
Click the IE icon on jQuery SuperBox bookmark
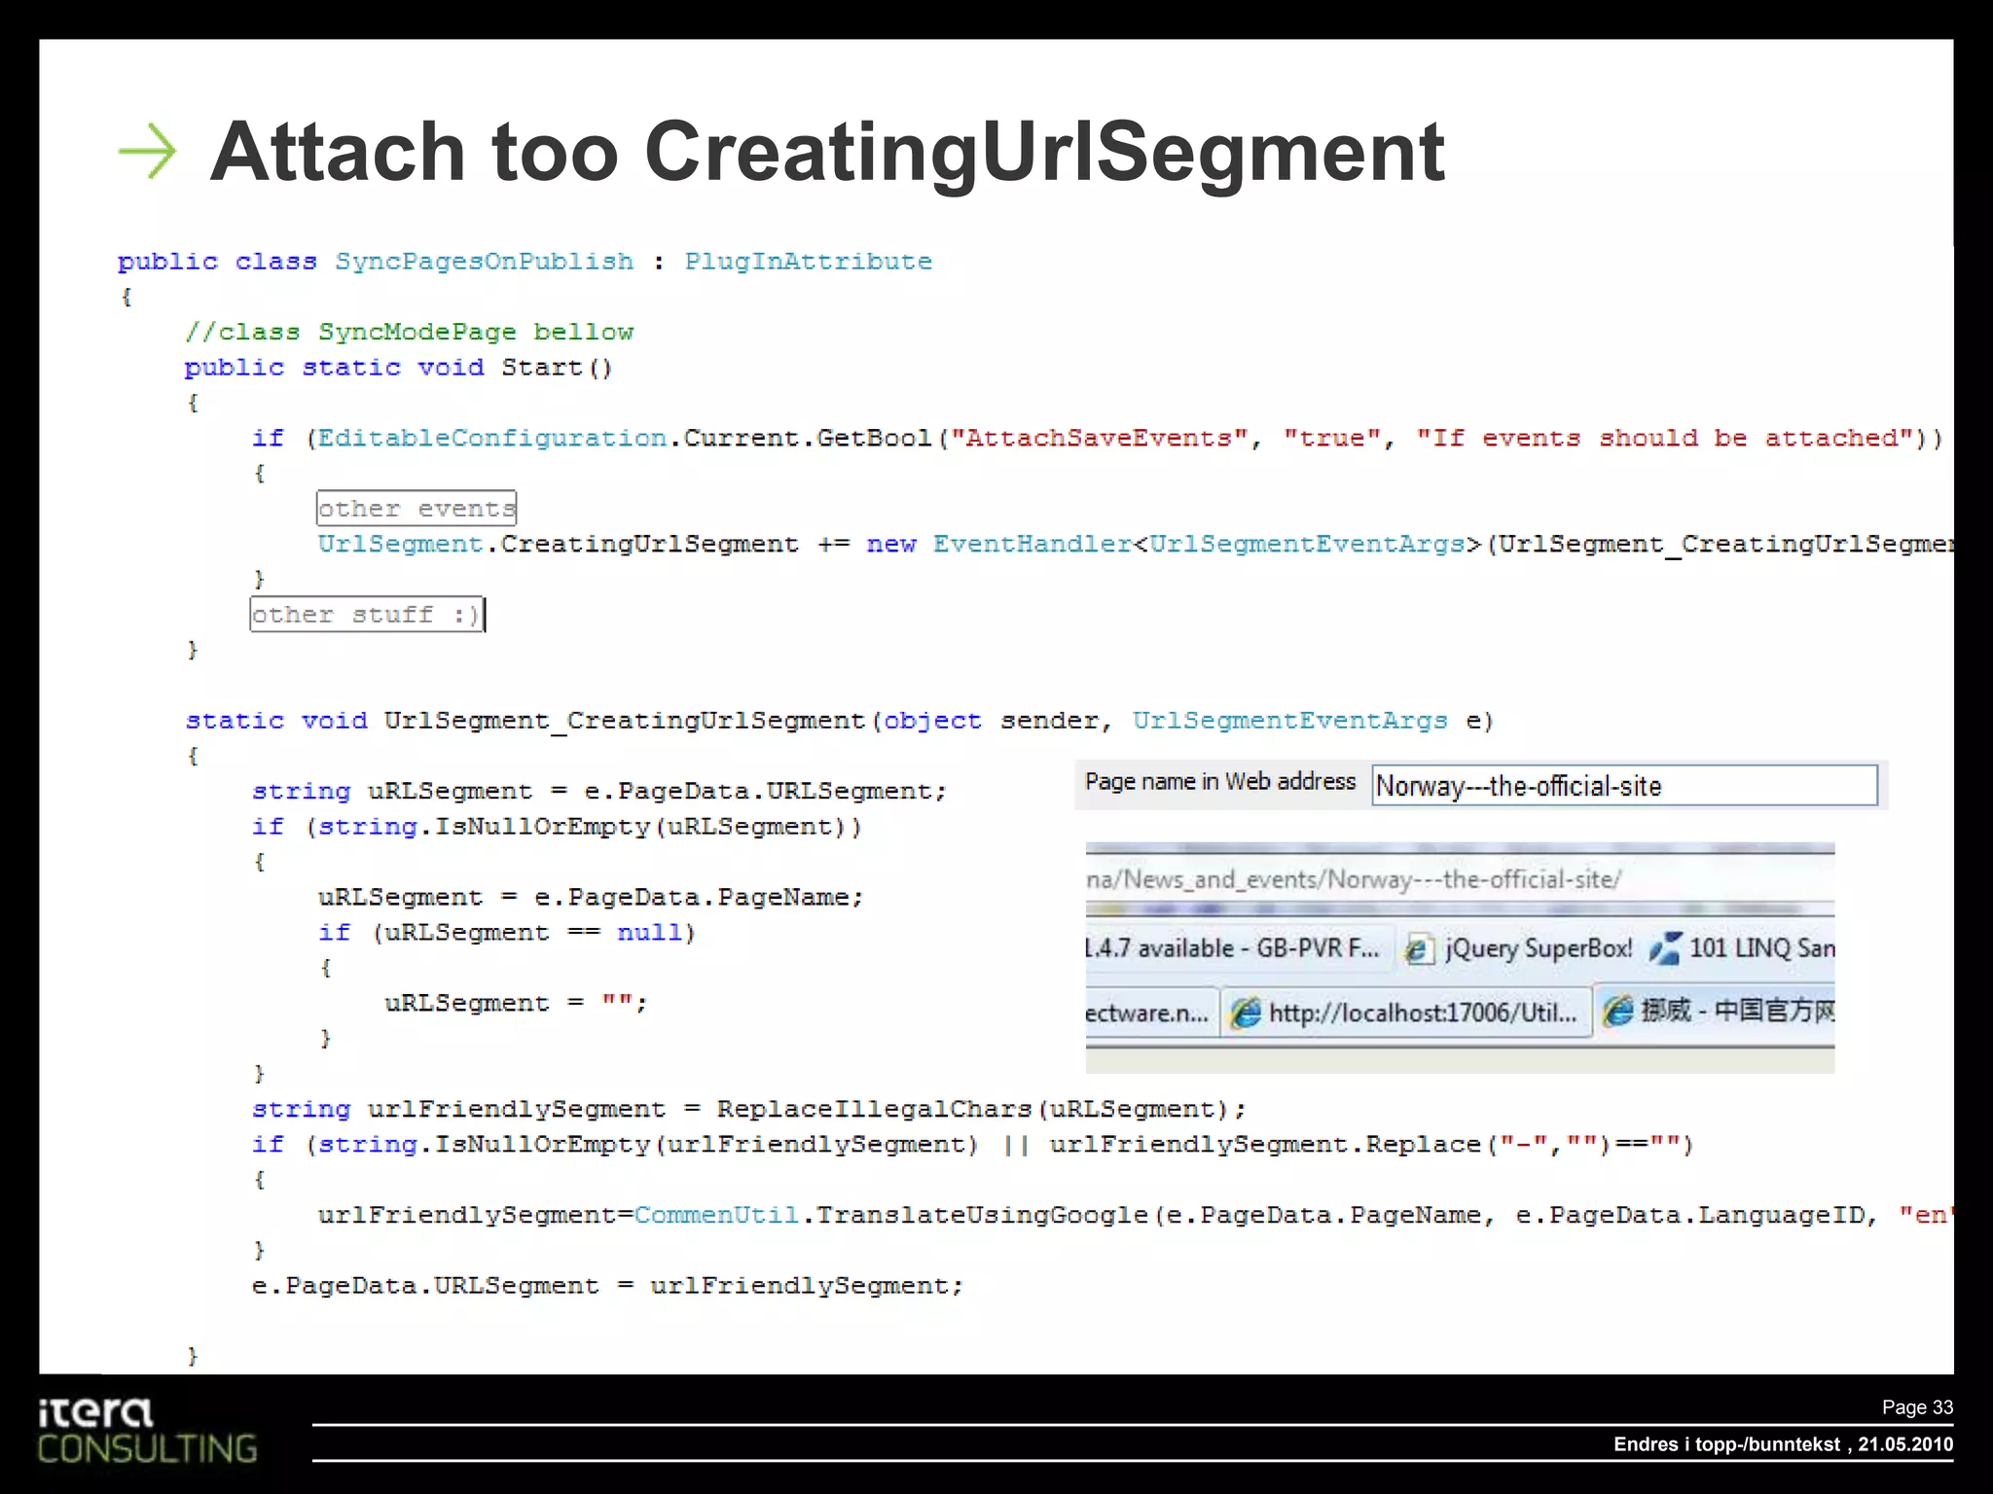(x=1418, y=949)
